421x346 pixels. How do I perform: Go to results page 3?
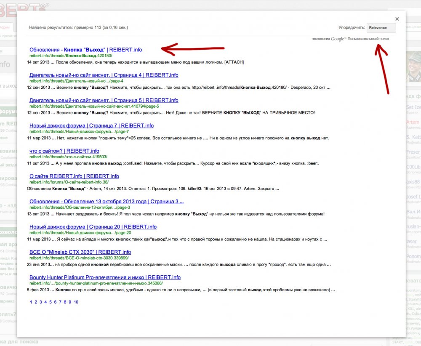click(41, 302)
